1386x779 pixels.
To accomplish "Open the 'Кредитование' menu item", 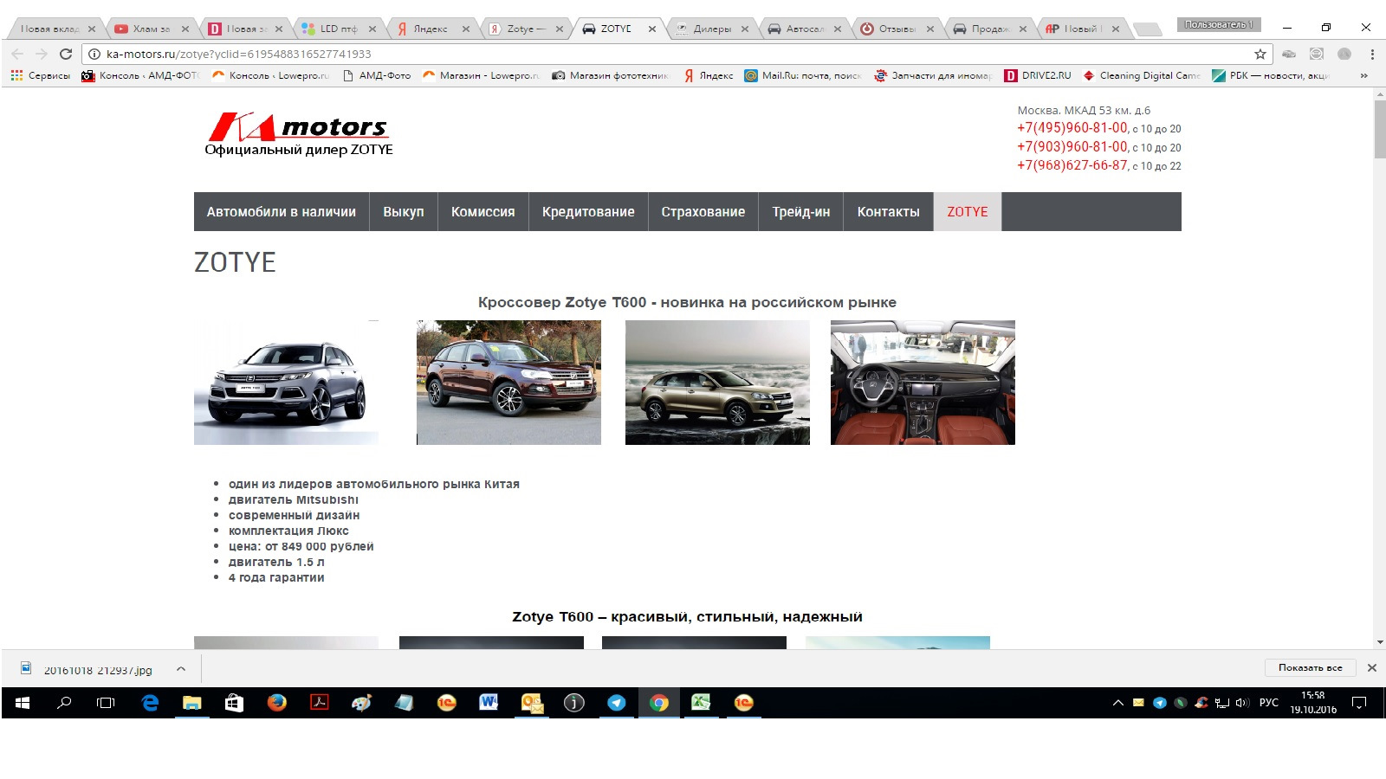I will click(588, 211).
